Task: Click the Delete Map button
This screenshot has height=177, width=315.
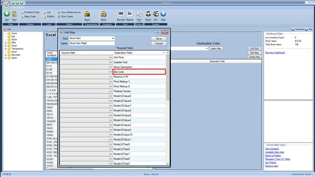Action: 254,57
